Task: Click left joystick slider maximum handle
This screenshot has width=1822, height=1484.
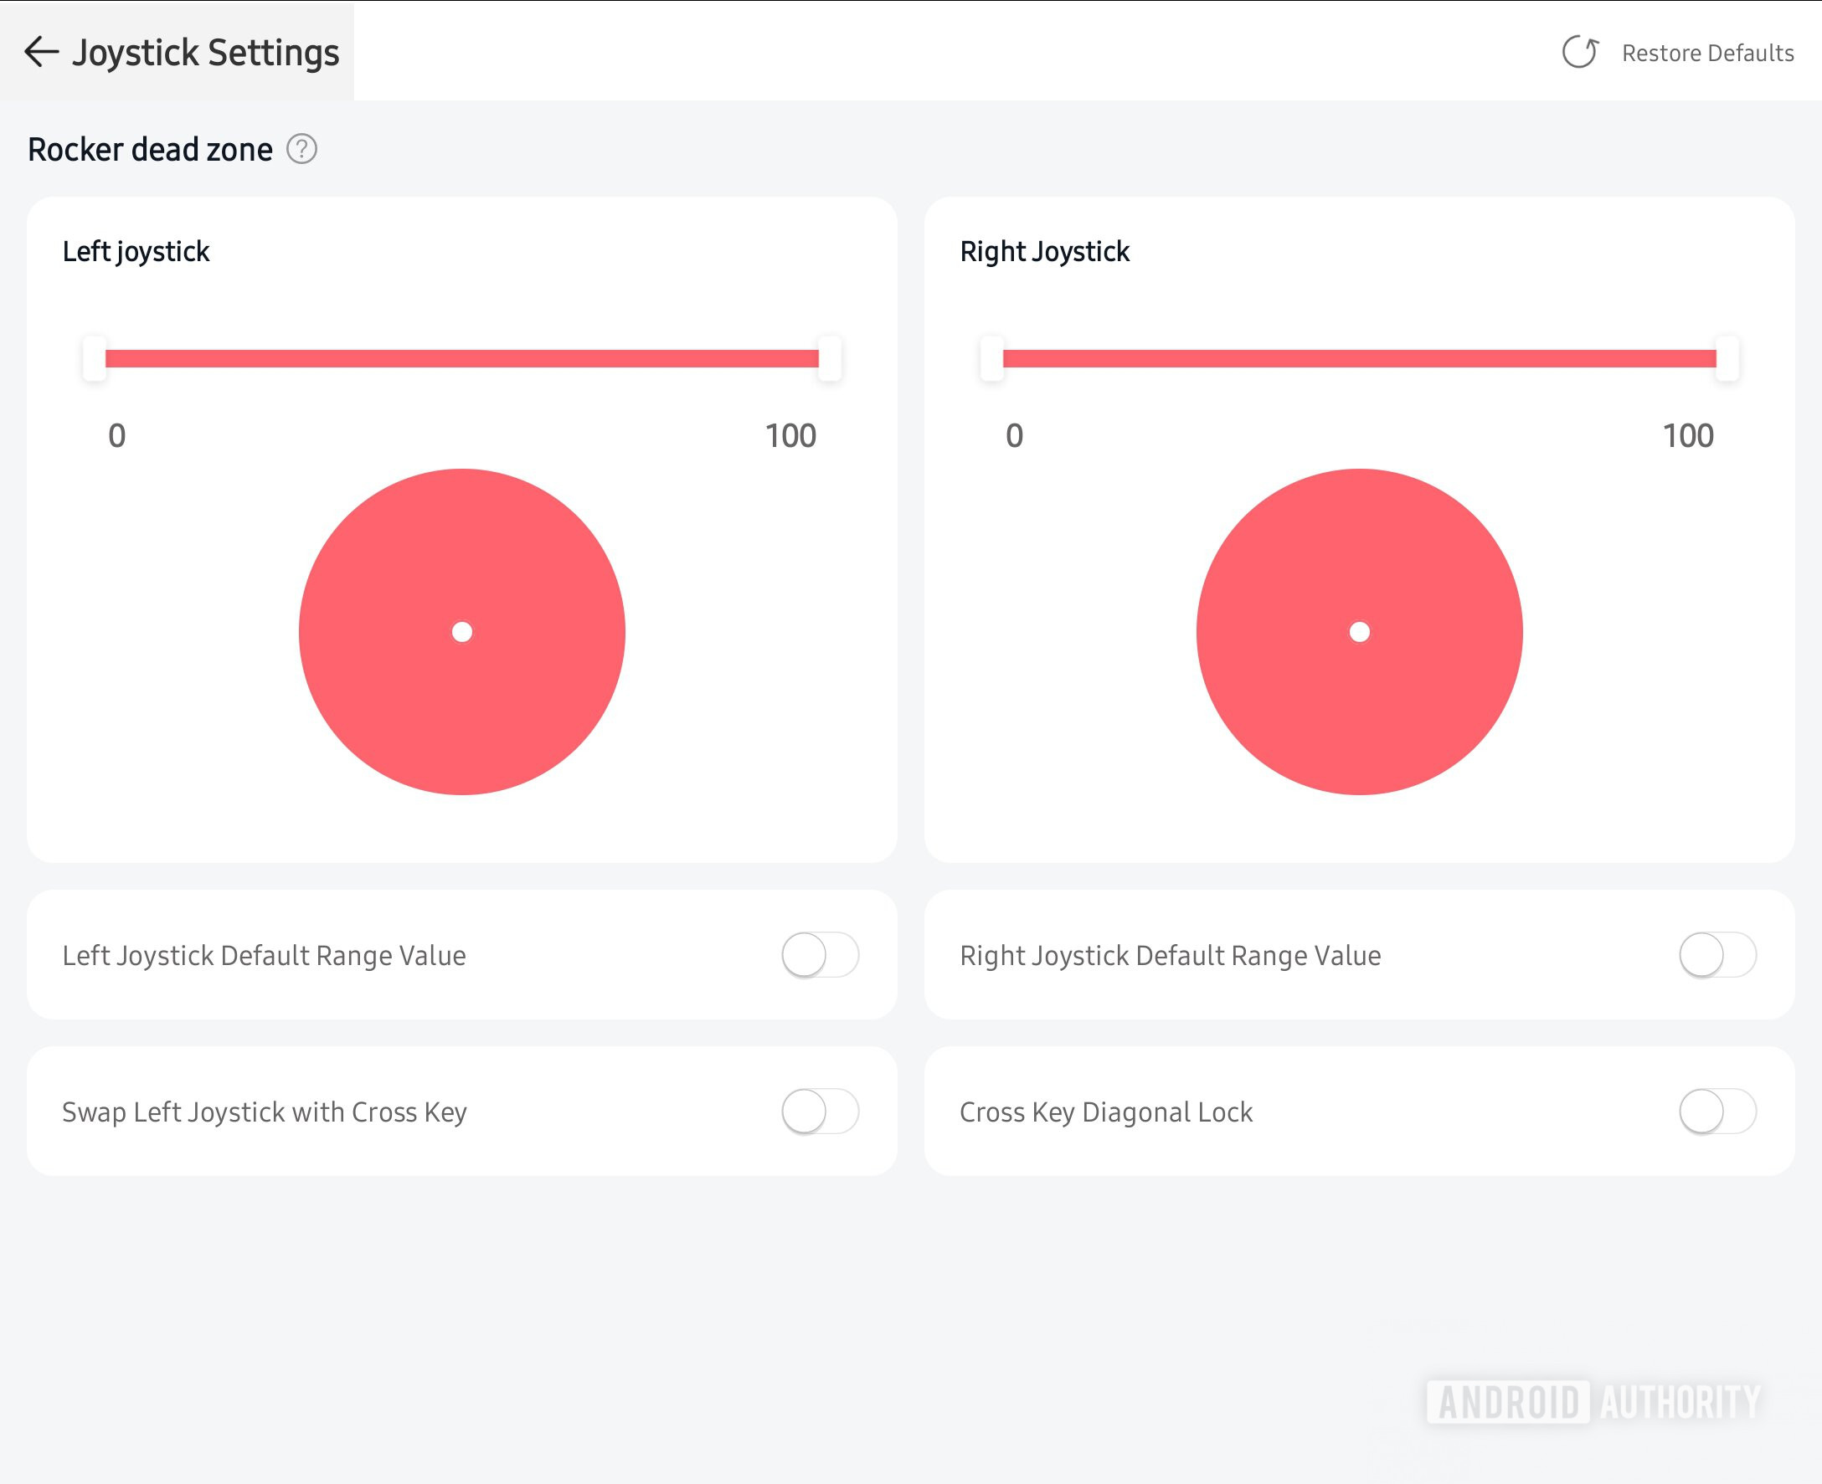Action: (x=829, y=358)
